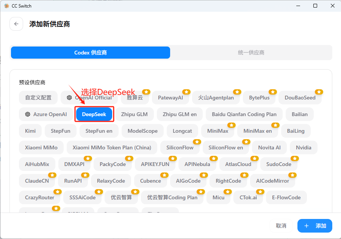The image size is (341, 239).
Task: Choose the AiHubMix provider
Action: point(37,164)
